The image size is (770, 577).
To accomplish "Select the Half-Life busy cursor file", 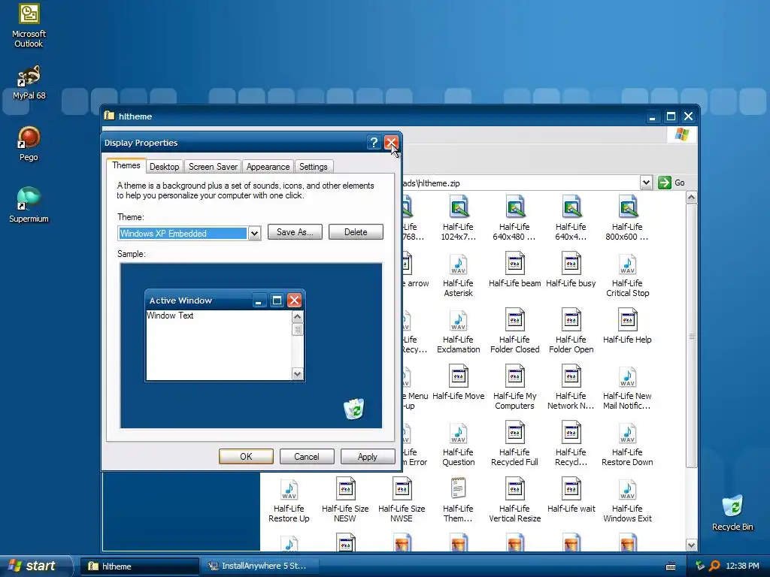I will click(x=571, y=270).
